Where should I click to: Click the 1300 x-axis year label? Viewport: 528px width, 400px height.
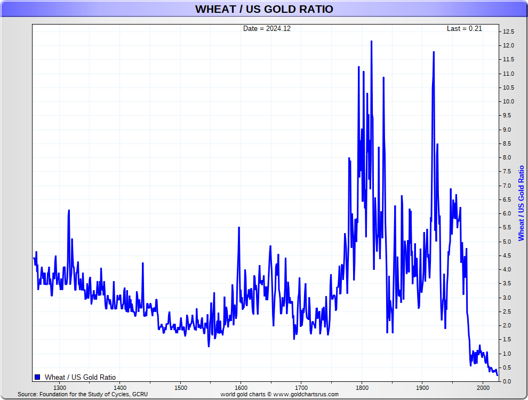(x=60, y=387)
